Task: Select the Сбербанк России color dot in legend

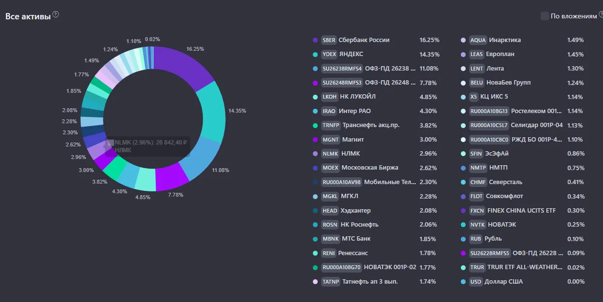Action: pyautogui.click(x=315, y=40)
